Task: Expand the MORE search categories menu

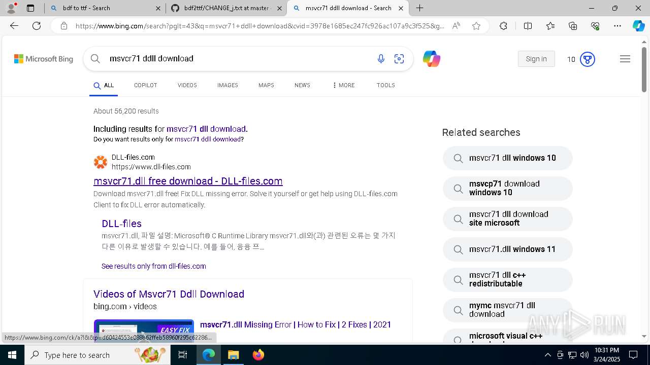Action: [x=344, y=85]
